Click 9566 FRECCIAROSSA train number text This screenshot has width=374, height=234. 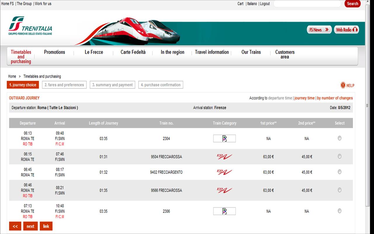pyautogui.click(x=166, y=190)
